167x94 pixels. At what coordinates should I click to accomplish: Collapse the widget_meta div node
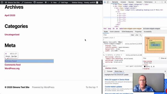(x=113, y=6)
